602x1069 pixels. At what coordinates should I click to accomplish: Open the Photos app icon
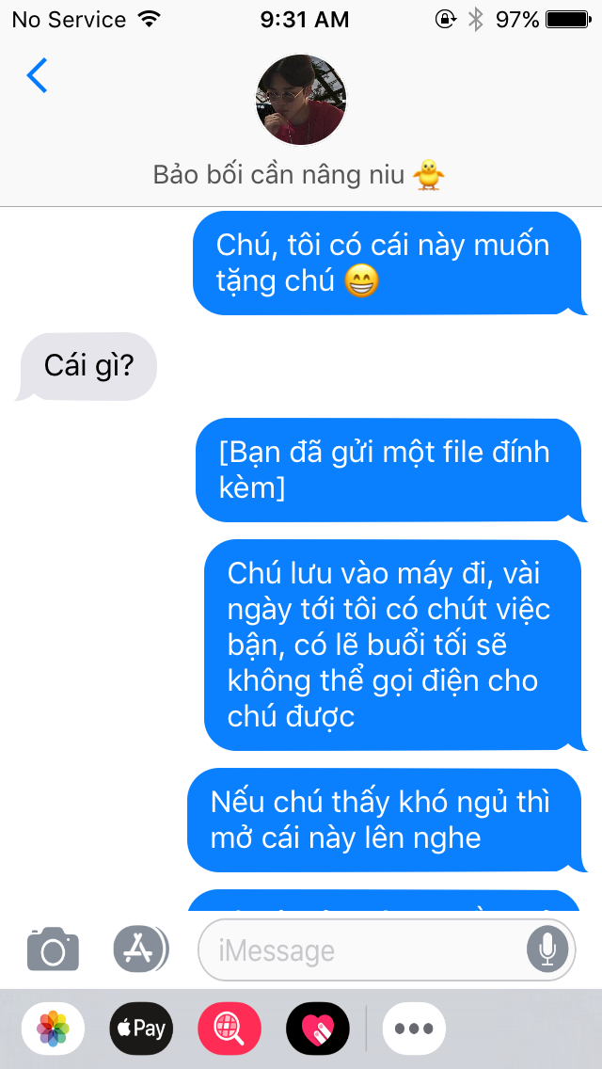54,1029
